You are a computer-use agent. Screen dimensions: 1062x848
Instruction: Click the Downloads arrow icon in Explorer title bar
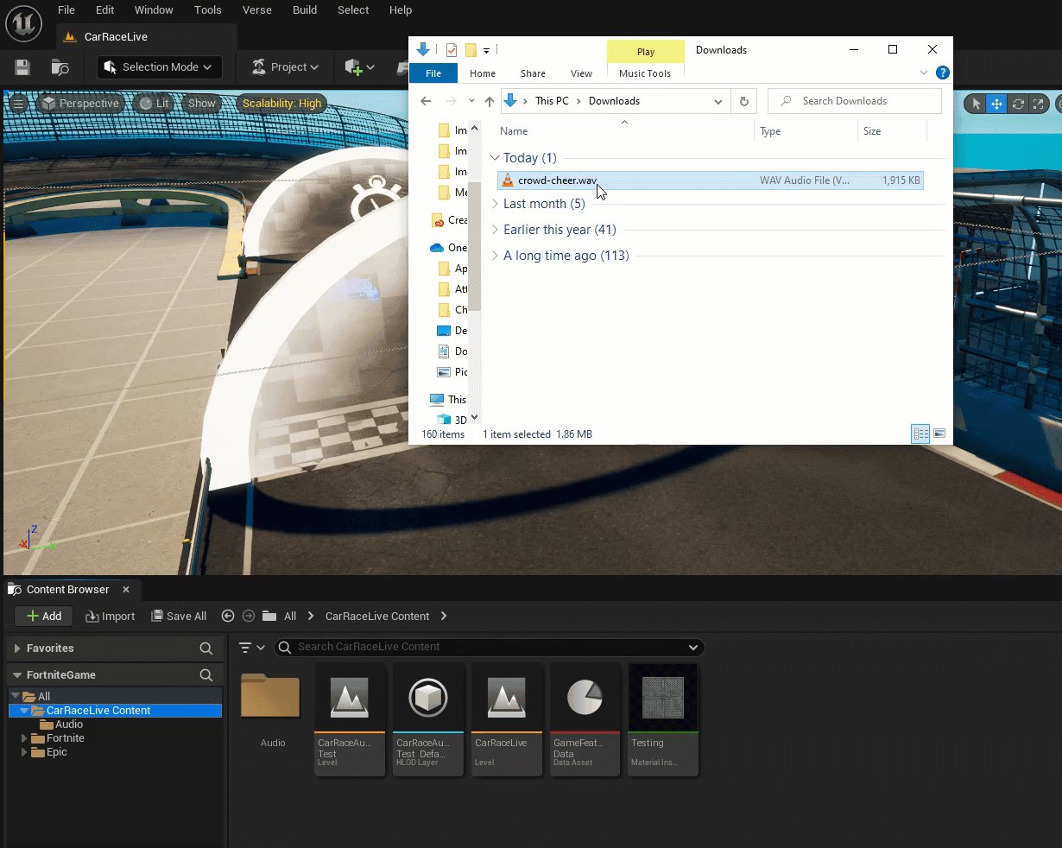(423, 50)
